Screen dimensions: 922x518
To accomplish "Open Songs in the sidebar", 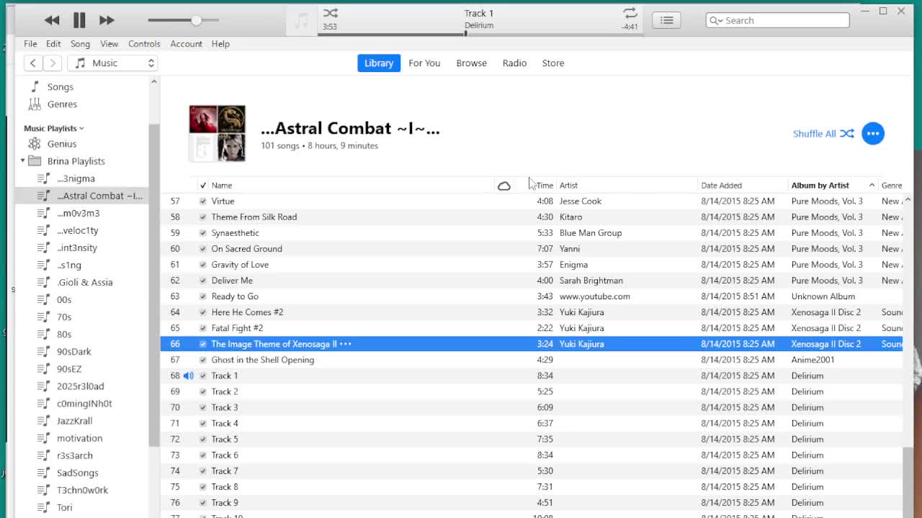I will point(61,86).
